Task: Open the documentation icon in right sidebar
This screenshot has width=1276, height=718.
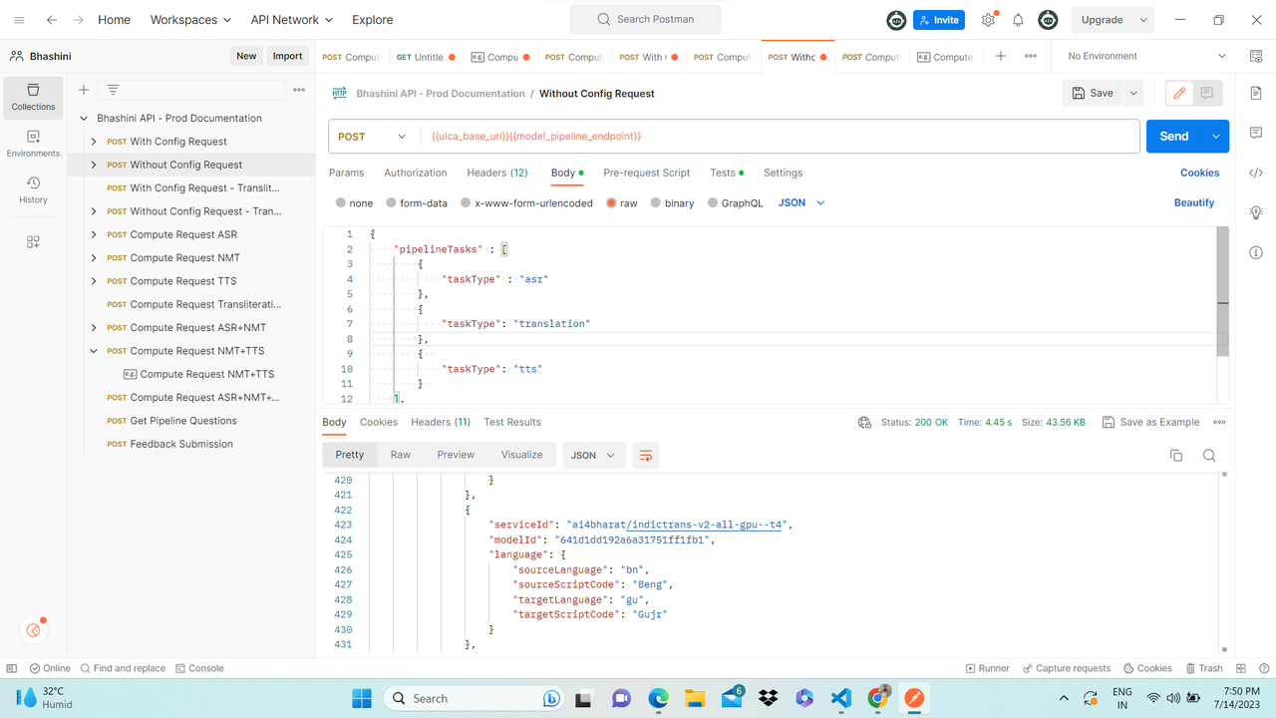Action: [x=1256, y=93]
